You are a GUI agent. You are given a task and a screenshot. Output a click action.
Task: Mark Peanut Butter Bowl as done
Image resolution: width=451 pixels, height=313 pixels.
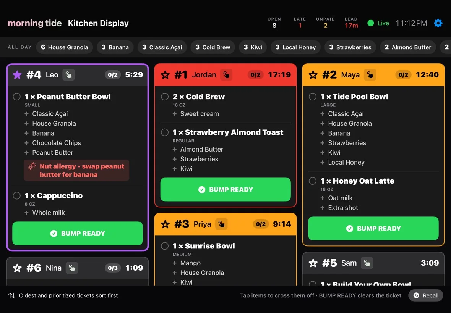point(17,97)
